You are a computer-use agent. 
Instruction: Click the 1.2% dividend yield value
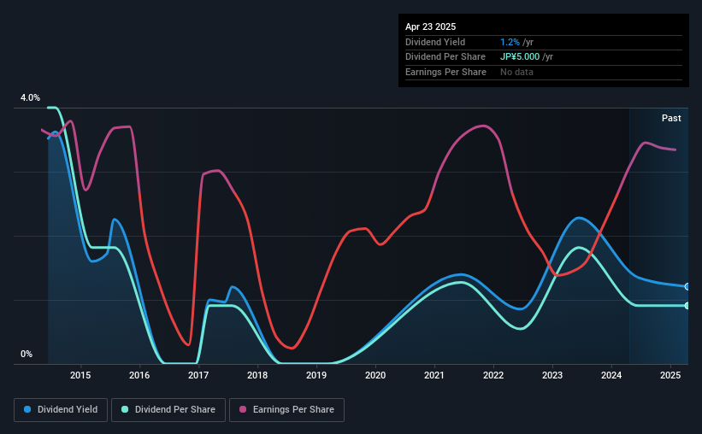point(510,42)
